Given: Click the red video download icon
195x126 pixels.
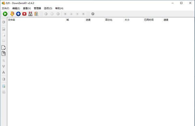Looking at the screenshot, I should click(24, 14).
